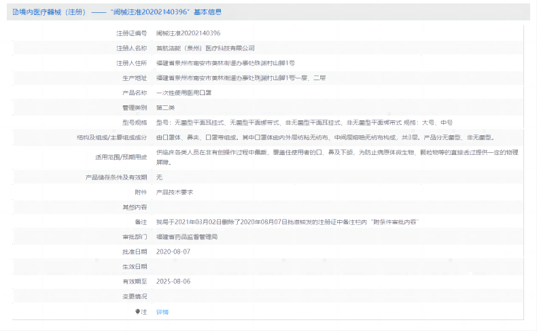This screenshot has height=331, width=537.
Task: Click the registrant company name 首航洁能（泉州）医疗科技有限公司
Action: click(205, 48)
